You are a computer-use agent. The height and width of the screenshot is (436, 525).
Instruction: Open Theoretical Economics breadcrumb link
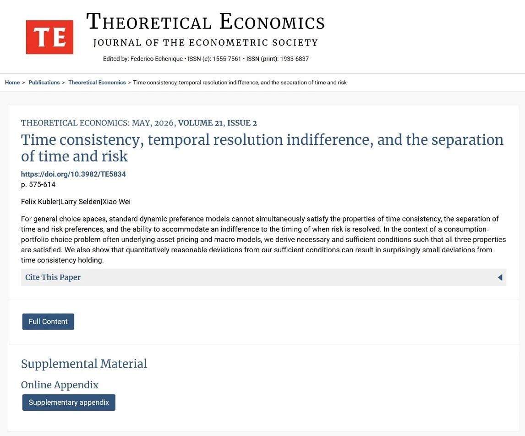pos(97,83)
